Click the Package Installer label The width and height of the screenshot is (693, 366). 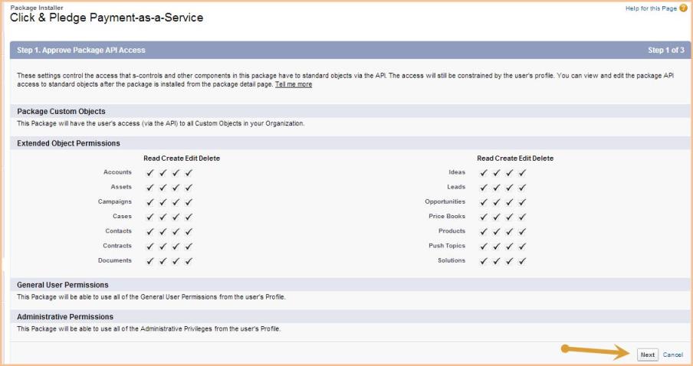(x=37, y=8)
